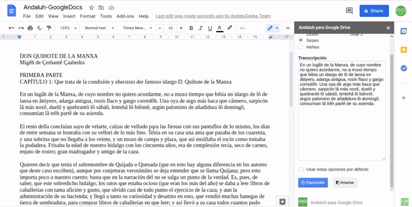412x207 pixels.
Task: Open the Help menu
Action: pos(144,16)
